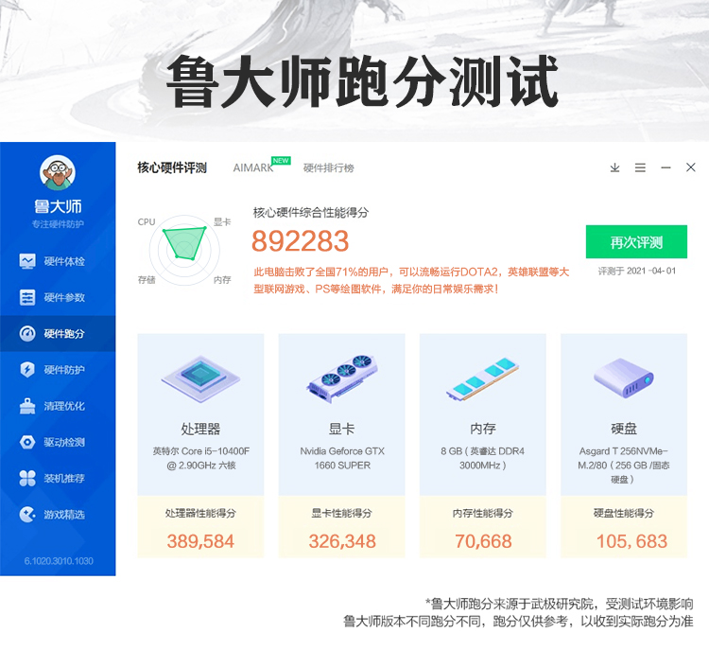Click the total score 892283

pos(301,241)
